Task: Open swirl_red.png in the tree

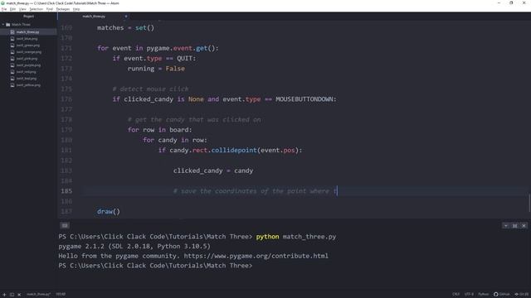Action: (x=26, y=72)
